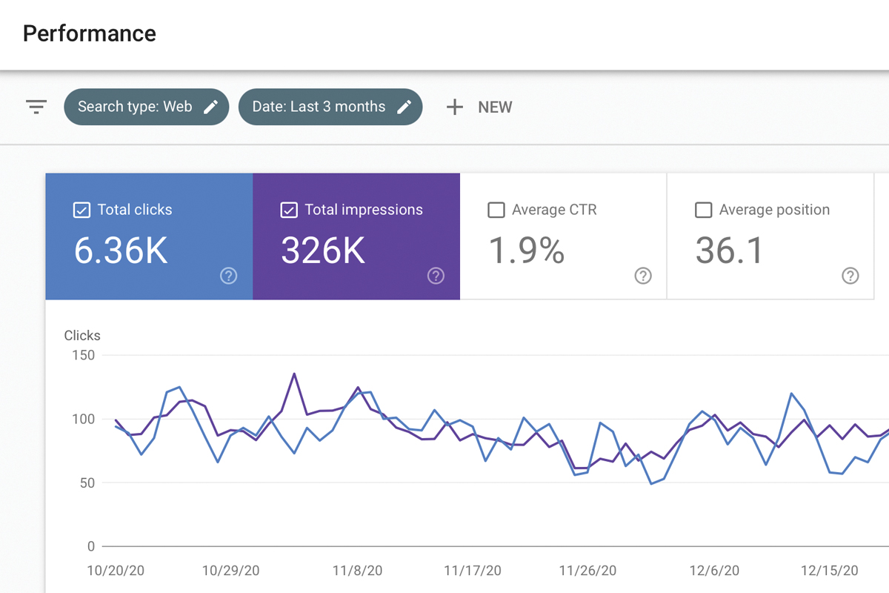Click the NEW filter button label
Image resolution: width=889 pixels, height=593 pixels.
(495, 107)
